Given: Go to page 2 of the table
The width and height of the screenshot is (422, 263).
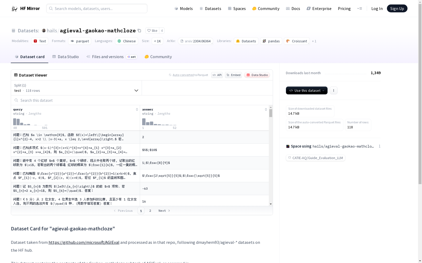Looking at the screenshot, I should (150, 211).
